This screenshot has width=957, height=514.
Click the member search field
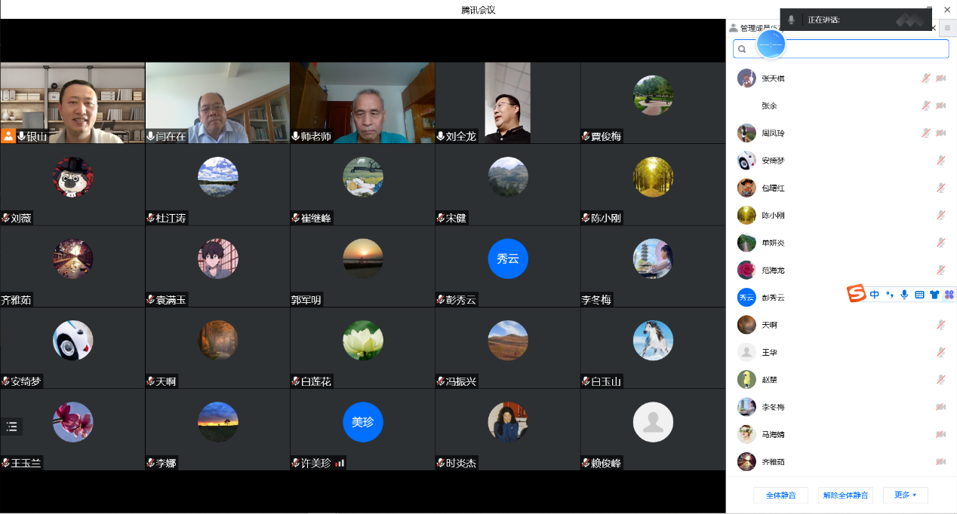(845, 49)
